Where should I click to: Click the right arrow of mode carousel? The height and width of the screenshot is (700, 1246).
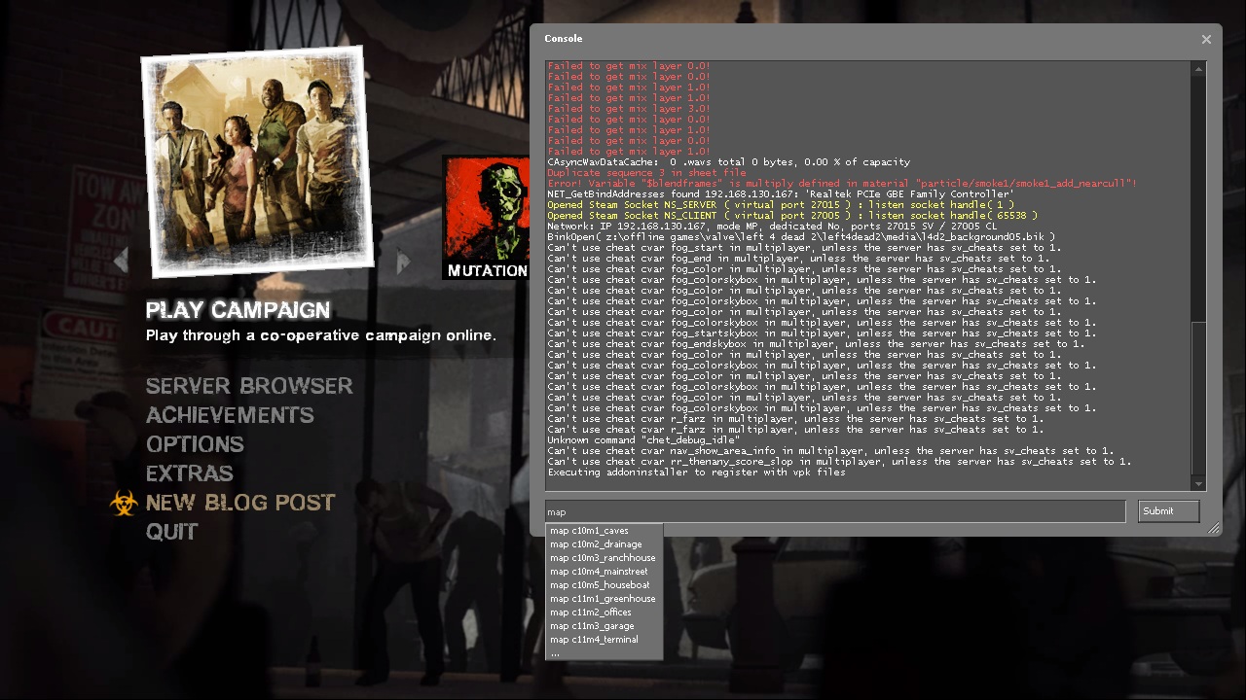[x=404, y=261]
